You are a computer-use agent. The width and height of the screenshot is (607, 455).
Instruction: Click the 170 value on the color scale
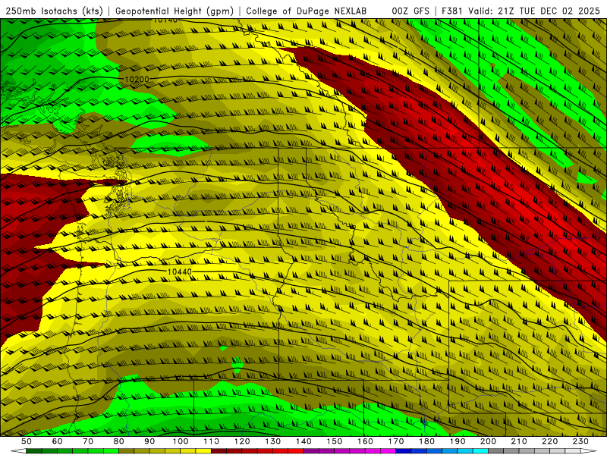[396, 441]
